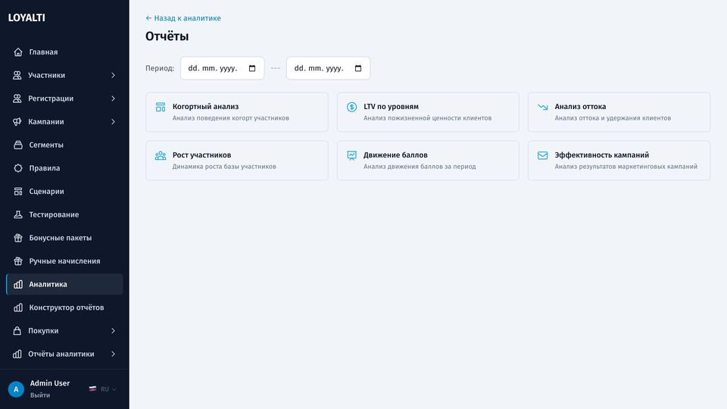Click the period start date input
The image size is (727, 409).
pyautogui.click(x=222, y=68)
